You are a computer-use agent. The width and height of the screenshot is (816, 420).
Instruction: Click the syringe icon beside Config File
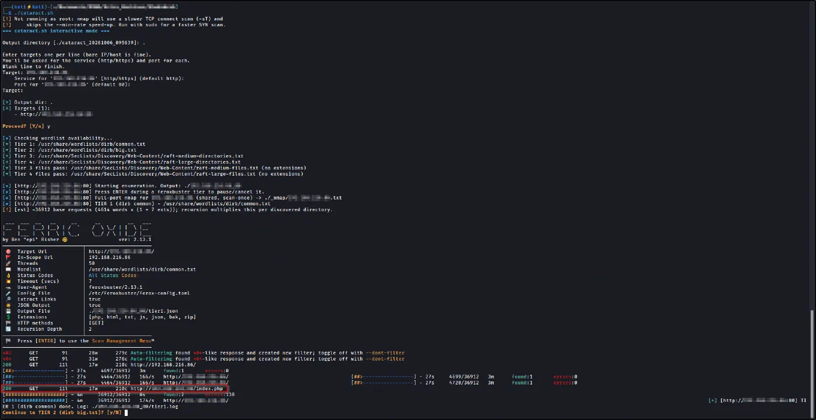click(x=8, y=293)
